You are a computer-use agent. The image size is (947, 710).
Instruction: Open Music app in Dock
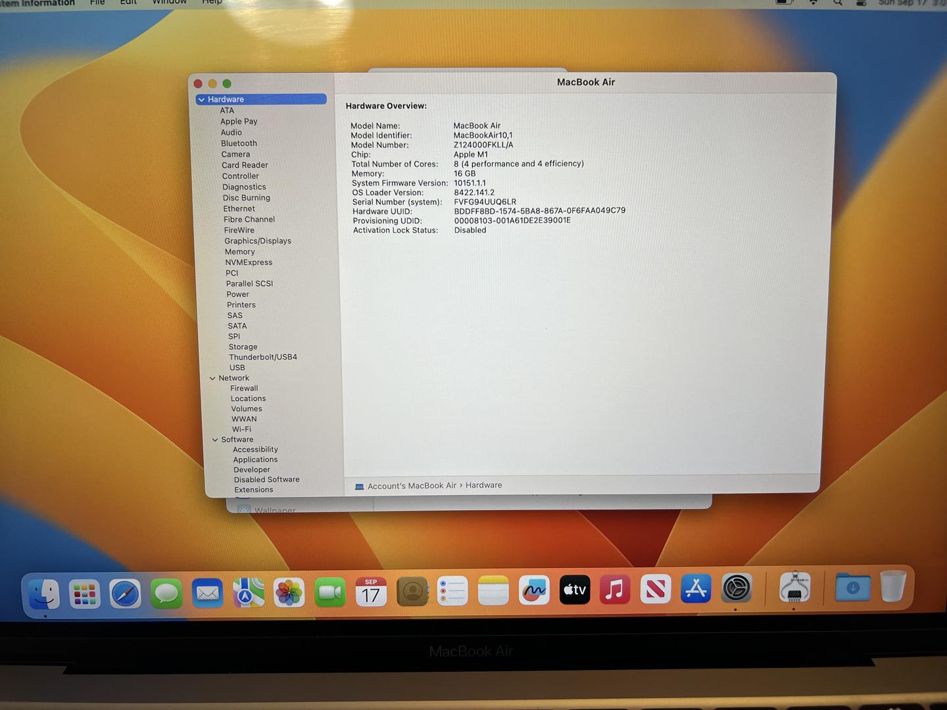click(x=615, y=589)
